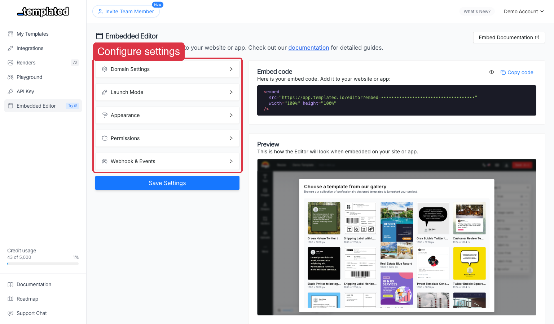
Task: Open the Integrations icon in sidebar
Action: pos(10,48)
